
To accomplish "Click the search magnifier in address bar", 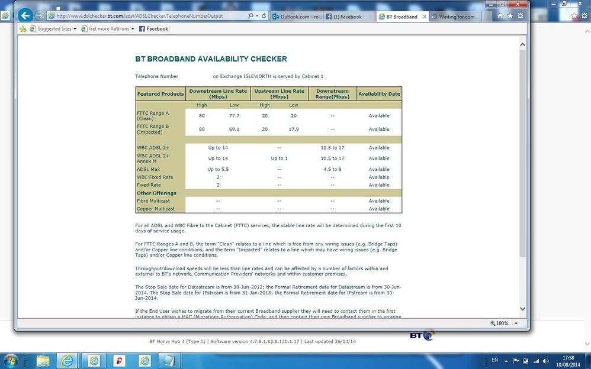I will click(250, 16).
